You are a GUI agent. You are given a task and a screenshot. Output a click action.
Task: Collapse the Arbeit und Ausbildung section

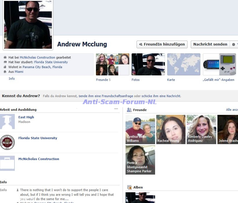coord(116,109)
